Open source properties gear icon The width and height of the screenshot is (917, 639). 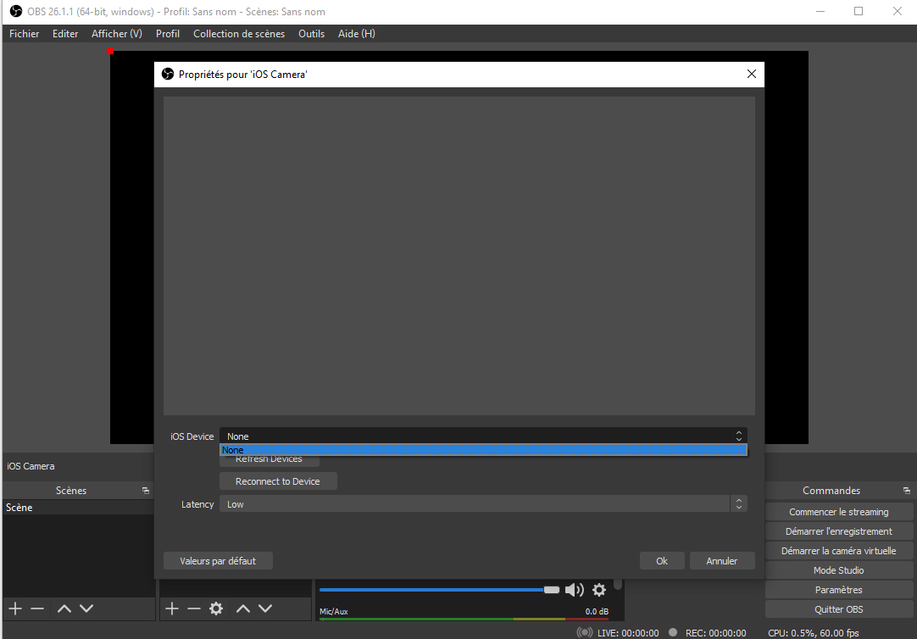pyautogui.click(x=216, y=608)
